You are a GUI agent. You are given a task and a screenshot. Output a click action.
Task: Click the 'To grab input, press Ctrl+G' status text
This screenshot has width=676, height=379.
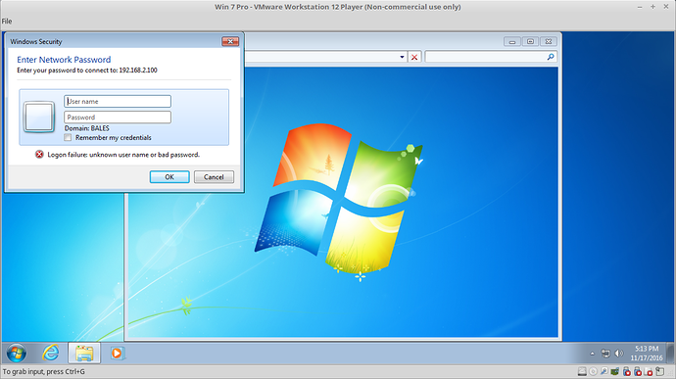[x=44, y=371]
